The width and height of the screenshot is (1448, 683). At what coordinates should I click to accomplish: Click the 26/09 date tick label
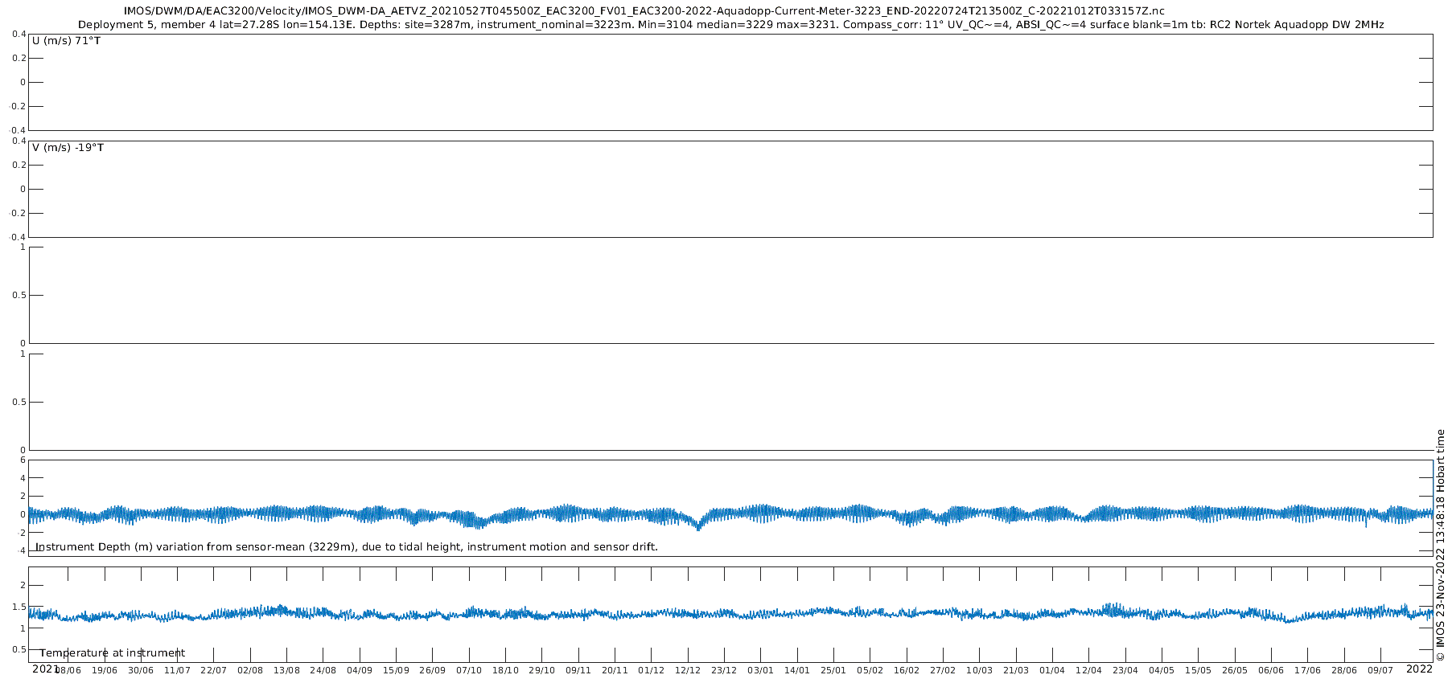point(432,670)
